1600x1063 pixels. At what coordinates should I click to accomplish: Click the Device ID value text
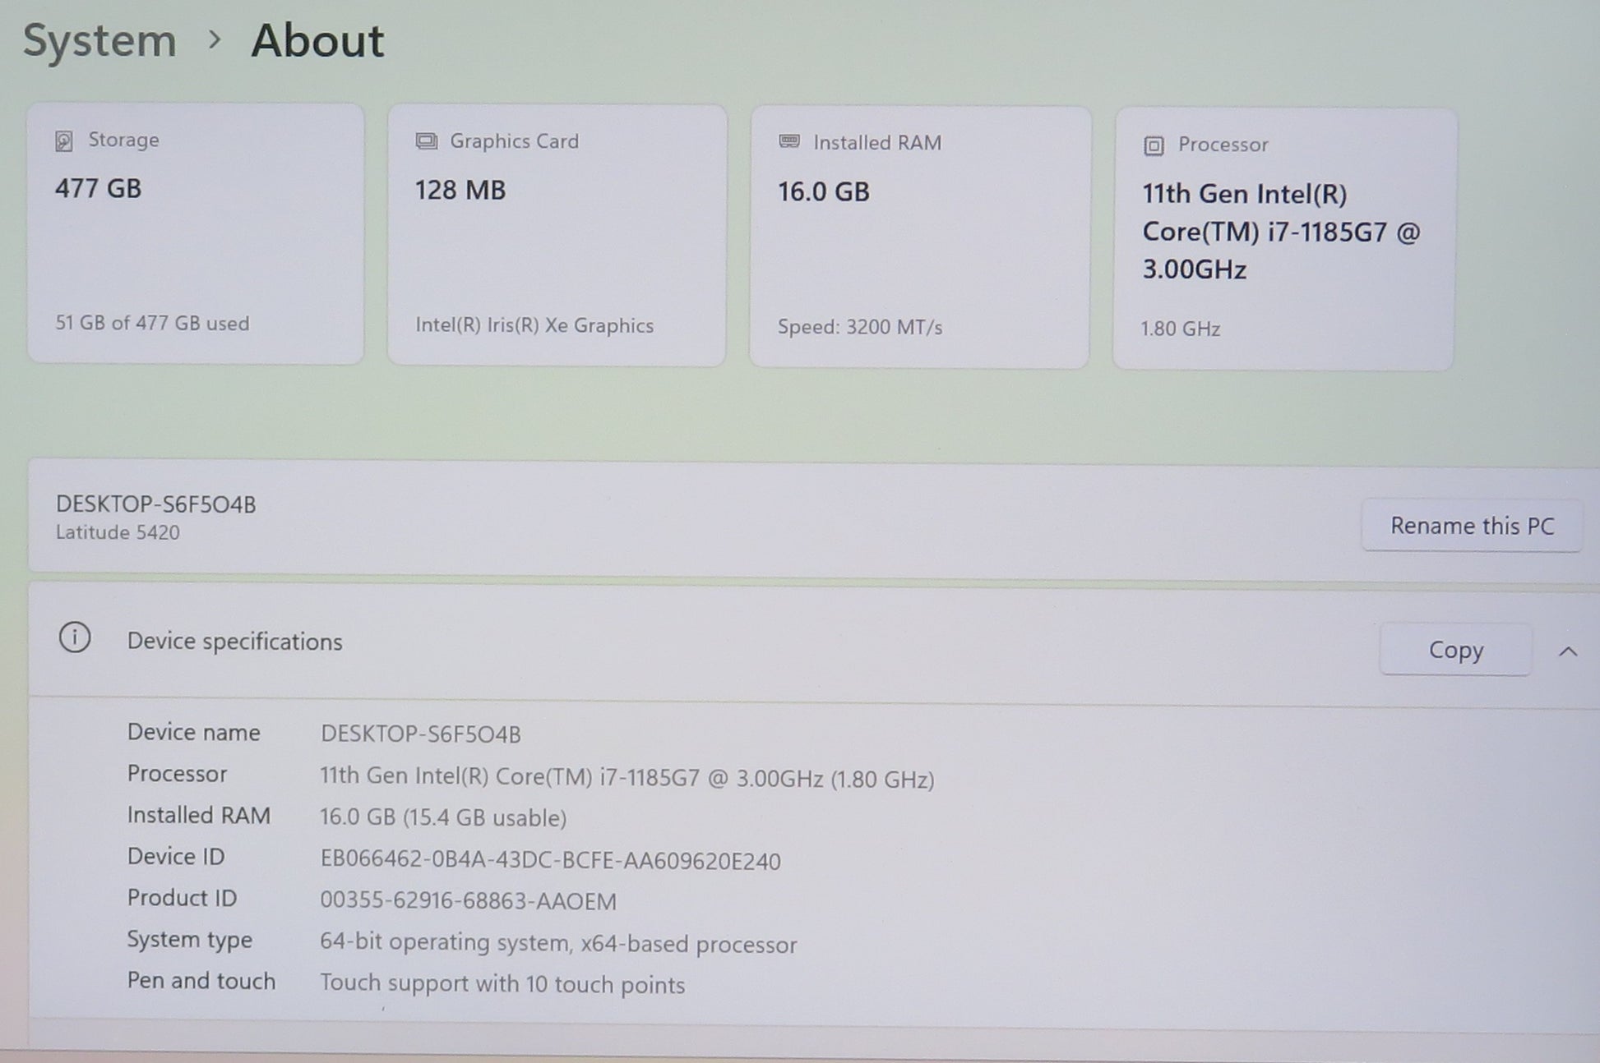pos(550,860)
